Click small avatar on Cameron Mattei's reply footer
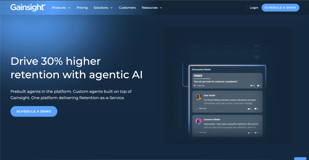The width and height of the screenshot is (309, 160). (x=196, y=133)
